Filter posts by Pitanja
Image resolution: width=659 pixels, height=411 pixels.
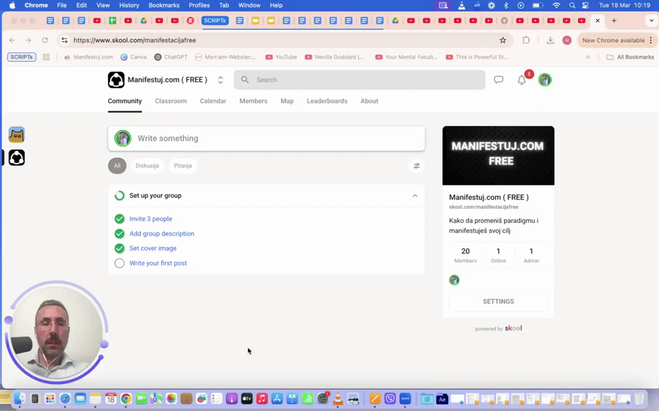coord(183,166)
